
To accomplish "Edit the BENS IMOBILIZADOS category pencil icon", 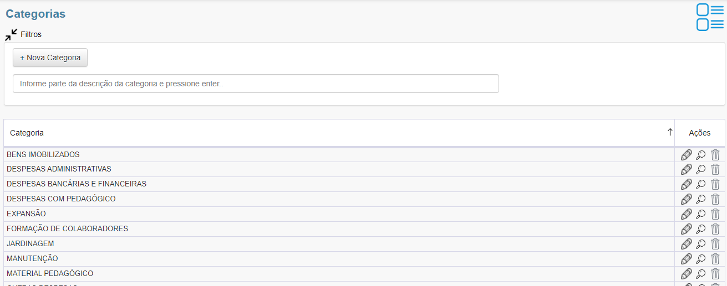I will tap(687, 155).
